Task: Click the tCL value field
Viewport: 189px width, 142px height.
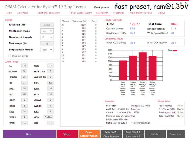Action: point(25,65)
